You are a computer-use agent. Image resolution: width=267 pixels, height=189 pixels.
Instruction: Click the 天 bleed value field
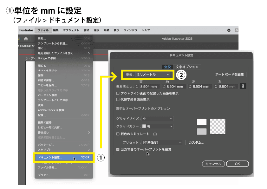[x=150, y=87]
